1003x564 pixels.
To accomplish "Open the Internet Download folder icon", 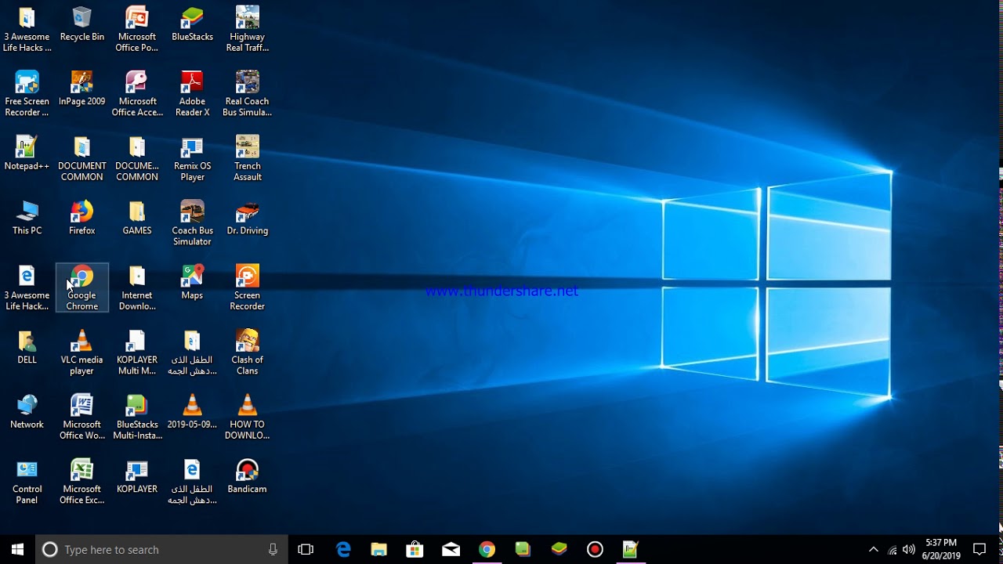I will point(137,287).
